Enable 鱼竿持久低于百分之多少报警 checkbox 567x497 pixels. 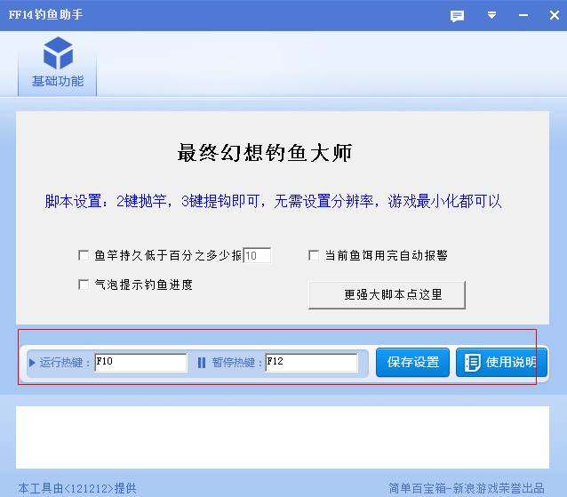click(84, 255)
